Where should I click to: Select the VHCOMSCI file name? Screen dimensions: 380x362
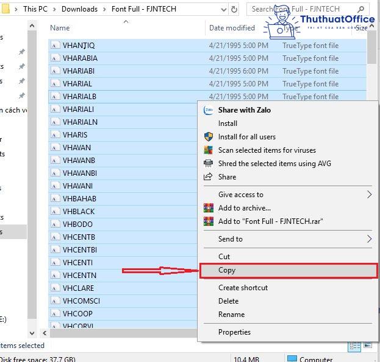click(81, 301)
